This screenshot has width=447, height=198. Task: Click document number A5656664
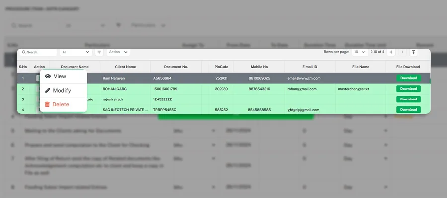[x=162, y=78]
